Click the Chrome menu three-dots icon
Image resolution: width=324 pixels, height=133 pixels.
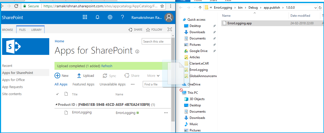171,6
